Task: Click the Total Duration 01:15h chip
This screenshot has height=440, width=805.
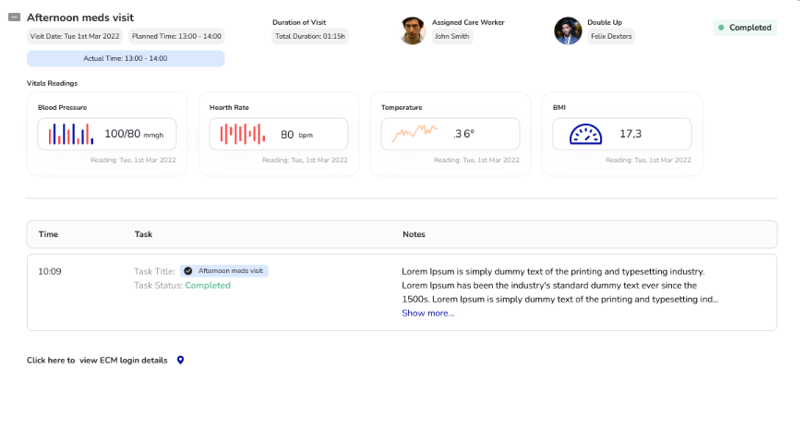Action: (x=310, y=37)
